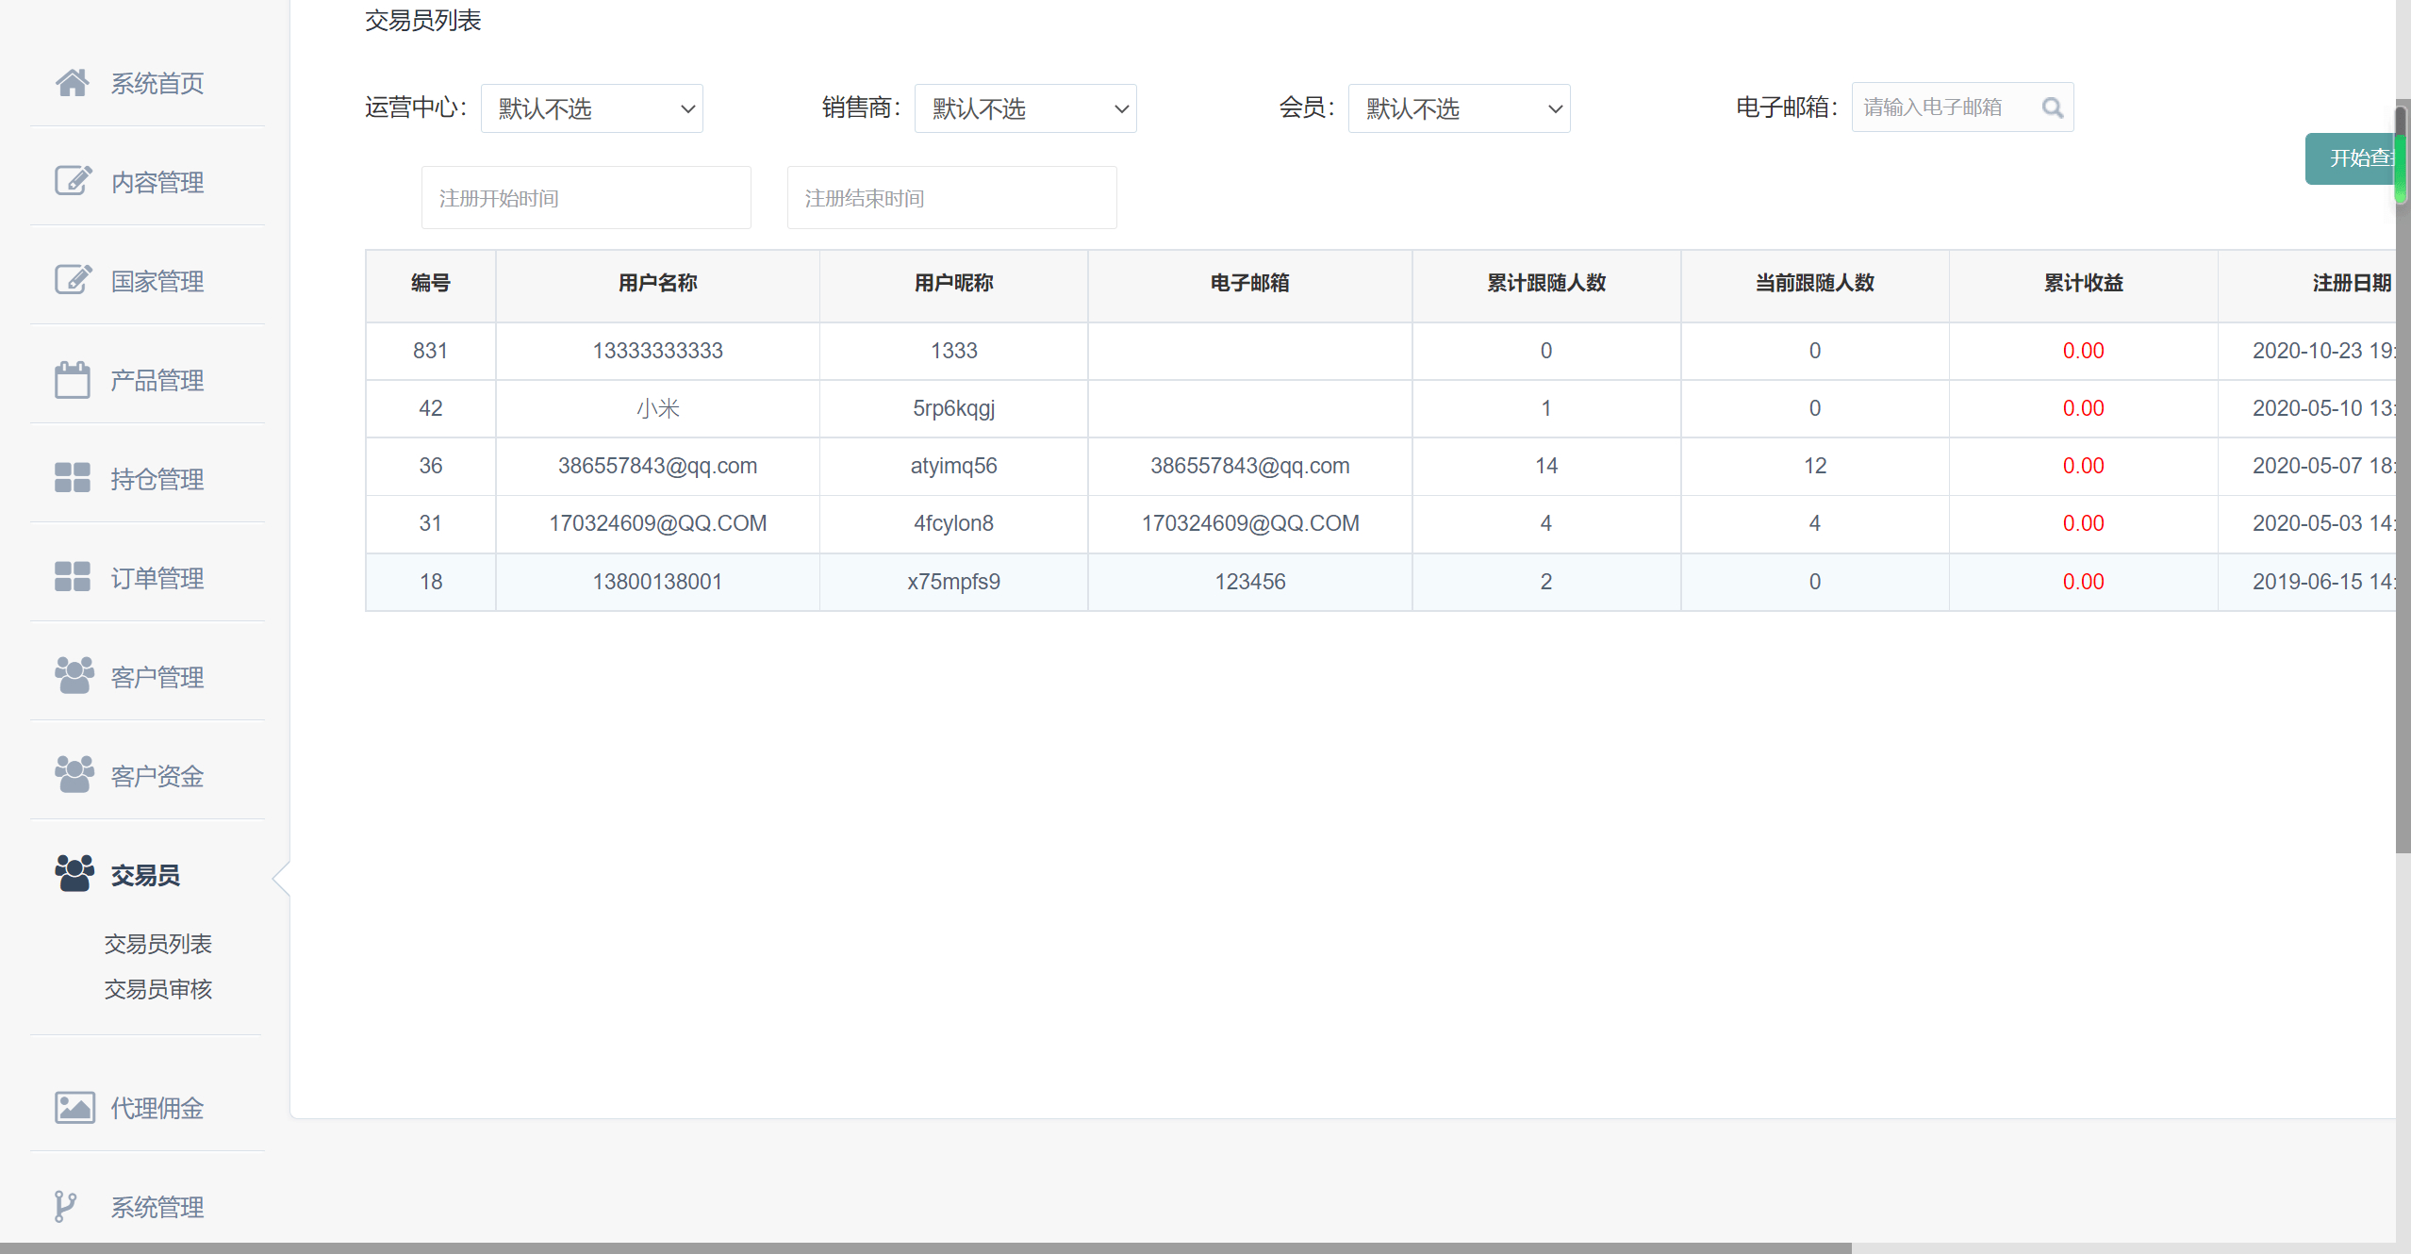Open 交易员审核 submenu item

click(x=157, y=989)
